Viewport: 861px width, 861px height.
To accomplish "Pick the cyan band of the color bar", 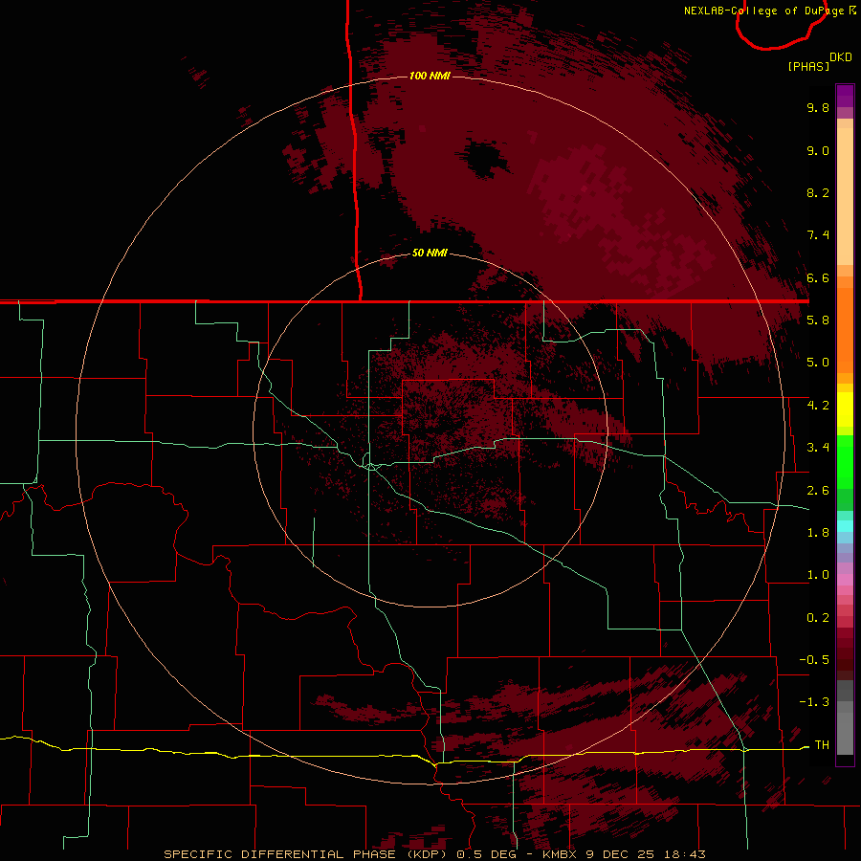I will point(845,526).
